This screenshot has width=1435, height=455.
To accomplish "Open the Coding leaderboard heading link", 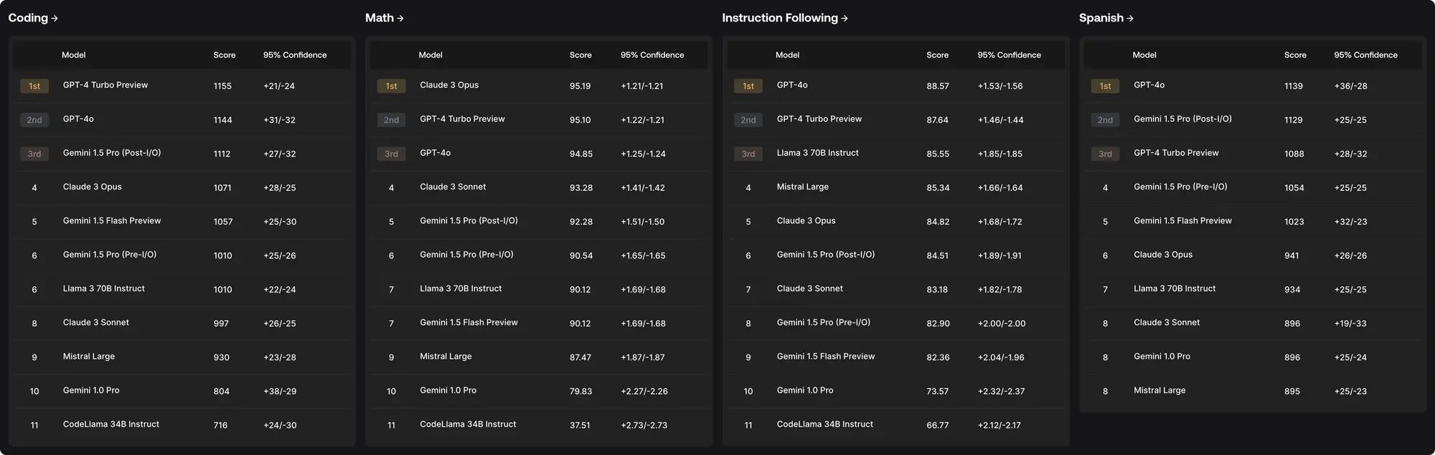I will tap(33, 18).
